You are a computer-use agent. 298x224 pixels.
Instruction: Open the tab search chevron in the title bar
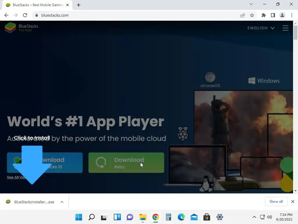[x=251, y=4]
